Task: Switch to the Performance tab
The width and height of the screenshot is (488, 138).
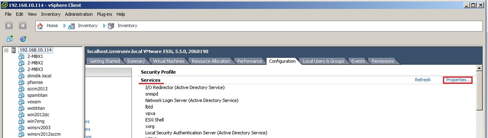Action: click(250, 61)
